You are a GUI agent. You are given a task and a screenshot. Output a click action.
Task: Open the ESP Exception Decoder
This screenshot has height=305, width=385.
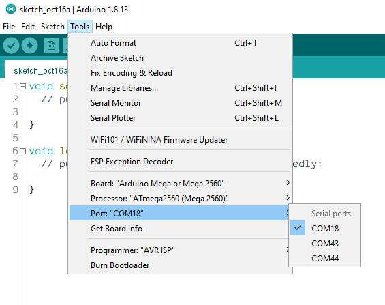pos(180,162)
